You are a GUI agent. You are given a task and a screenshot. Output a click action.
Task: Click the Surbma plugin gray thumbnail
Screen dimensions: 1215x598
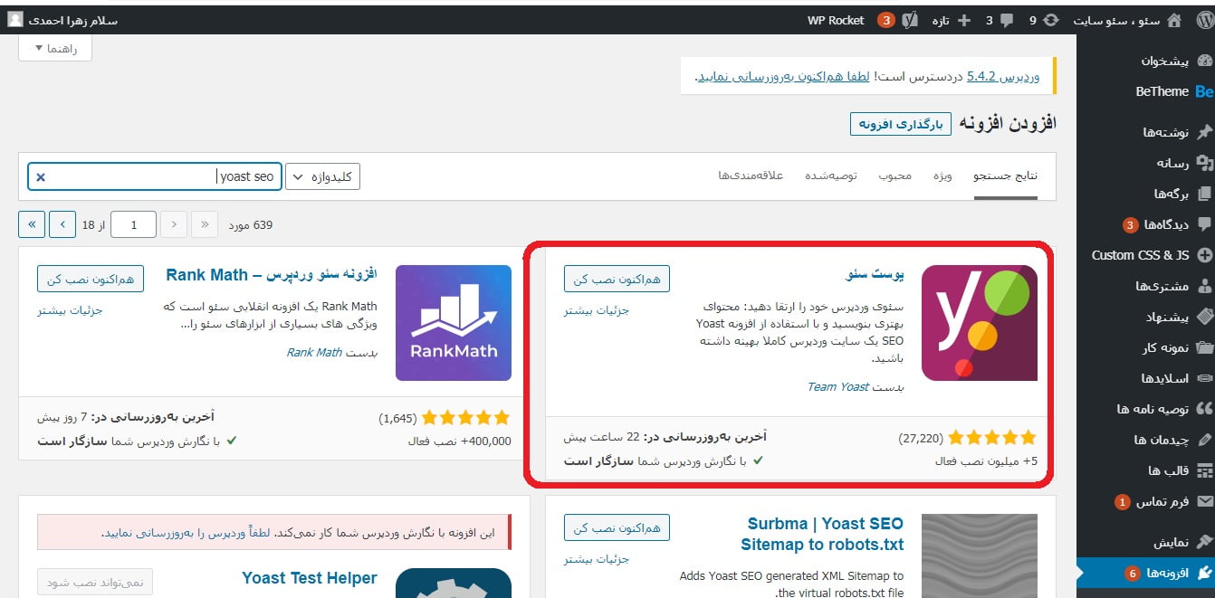pyautogui.click(x=980, y=556)
